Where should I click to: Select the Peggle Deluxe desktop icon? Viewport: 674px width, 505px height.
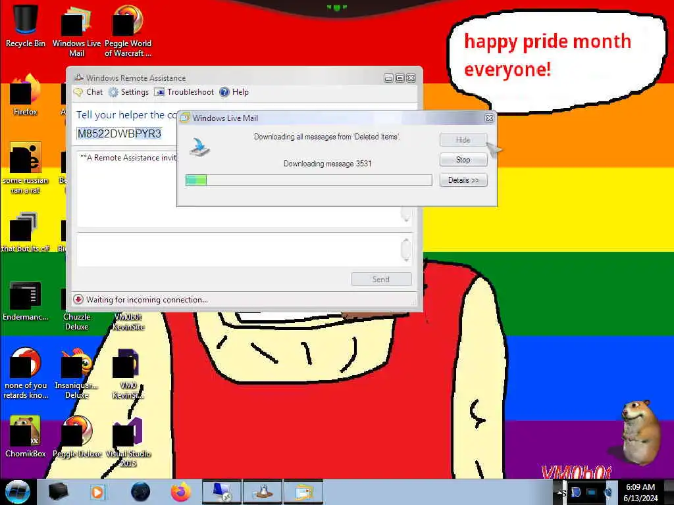pos(77,437)
